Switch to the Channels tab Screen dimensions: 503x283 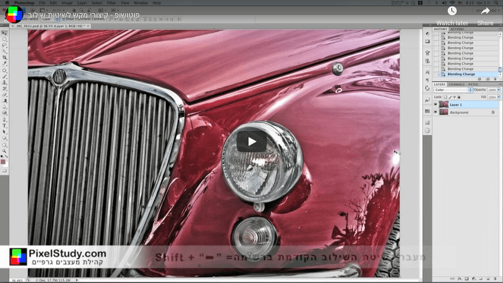[456, 84]
